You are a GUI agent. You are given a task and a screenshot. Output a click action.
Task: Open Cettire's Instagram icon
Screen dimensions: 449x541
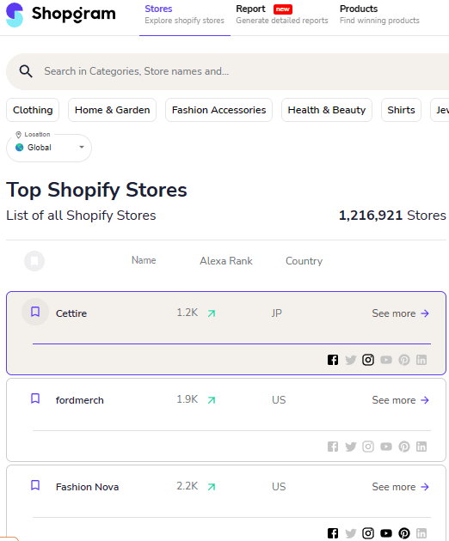pos(368,360)
